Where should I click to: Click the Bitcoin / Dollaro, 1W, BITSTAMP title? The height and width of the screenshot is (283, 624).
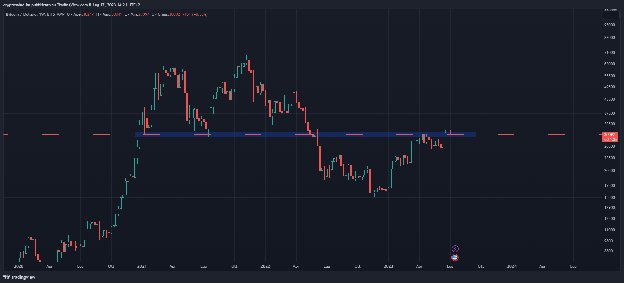click(x=35, y=14)
